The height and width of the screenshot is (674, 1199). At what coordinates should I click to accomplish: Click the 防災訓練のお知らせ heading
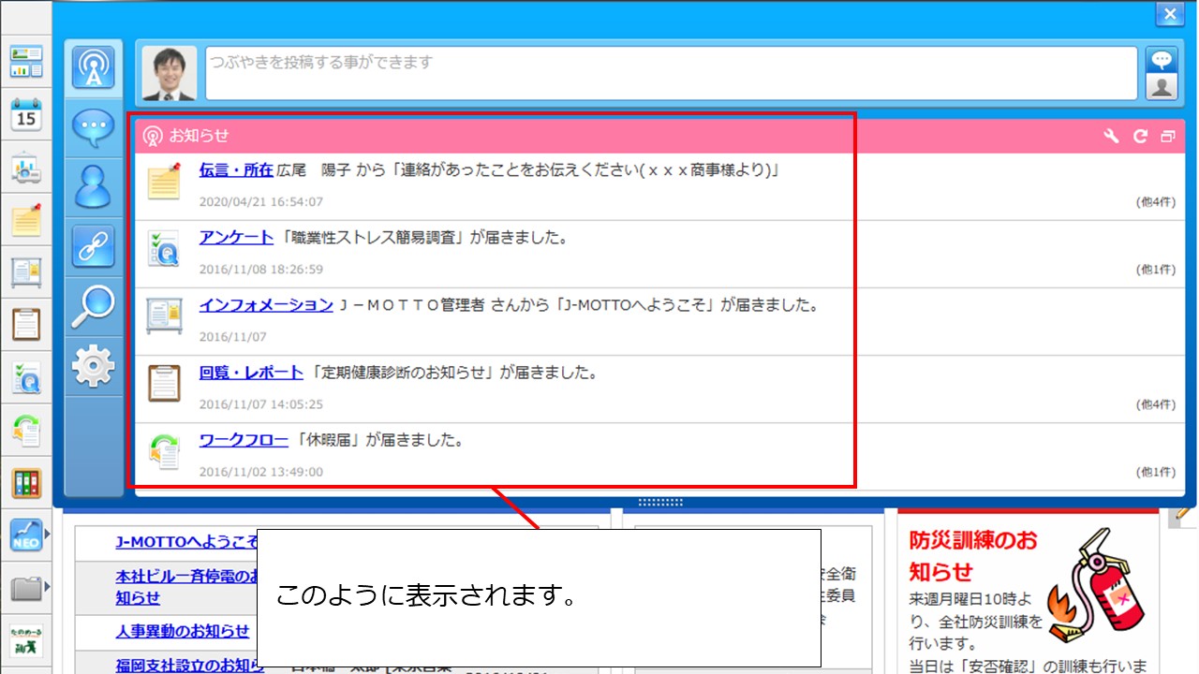(x=974, y=556)
